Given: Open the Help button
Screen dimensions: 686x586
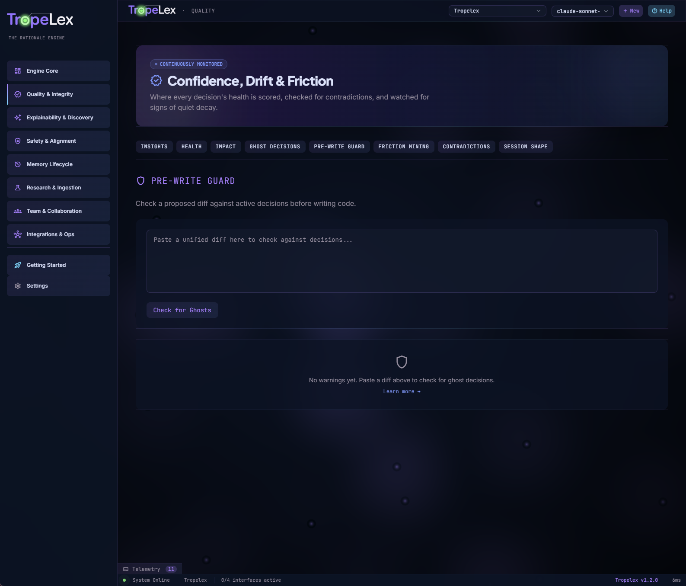Looking at the screenshot, I should pyautogui.click(x=661, y=11).
